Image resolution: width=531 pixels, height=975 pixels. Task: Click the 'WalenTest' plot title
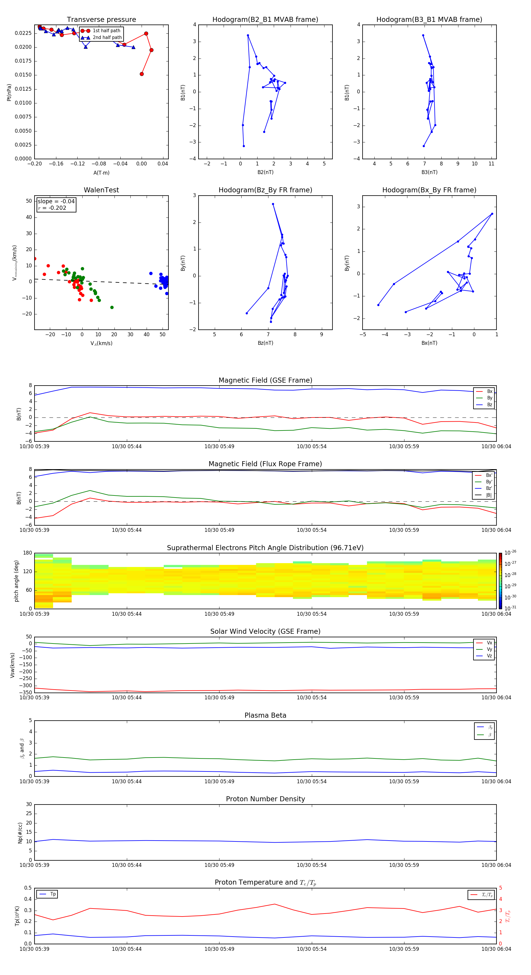tap(101, 190)
